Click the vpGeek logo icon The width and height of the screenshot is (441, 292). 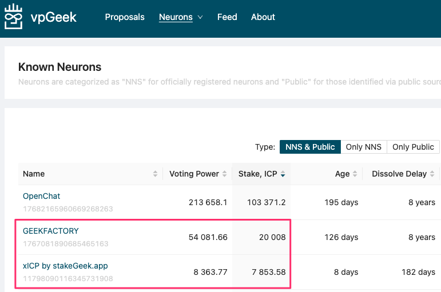pyautogui.click(x=13, y=17)
